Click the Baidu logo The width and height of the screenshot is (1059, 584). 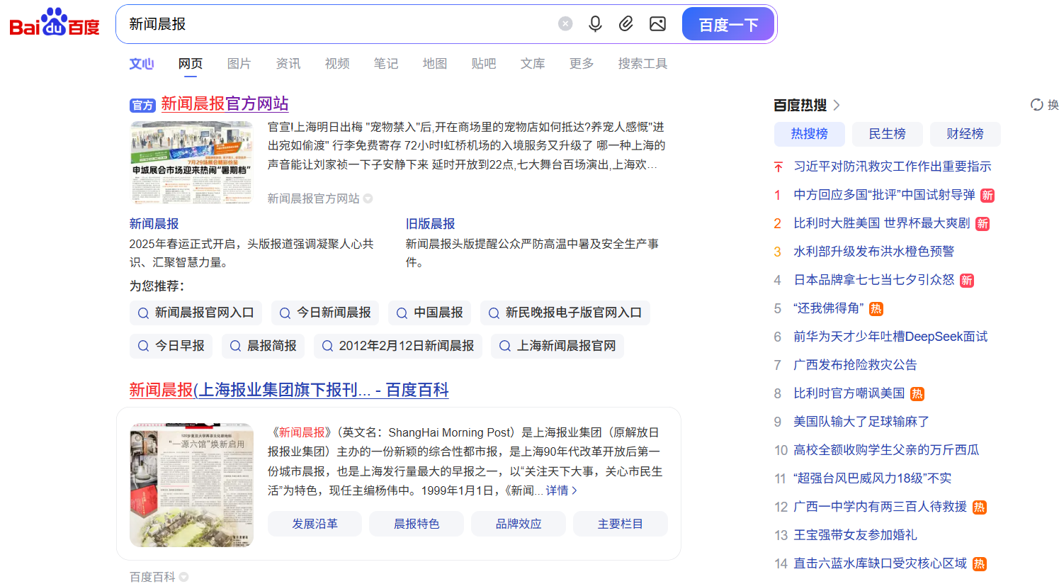tap(55, 23)
